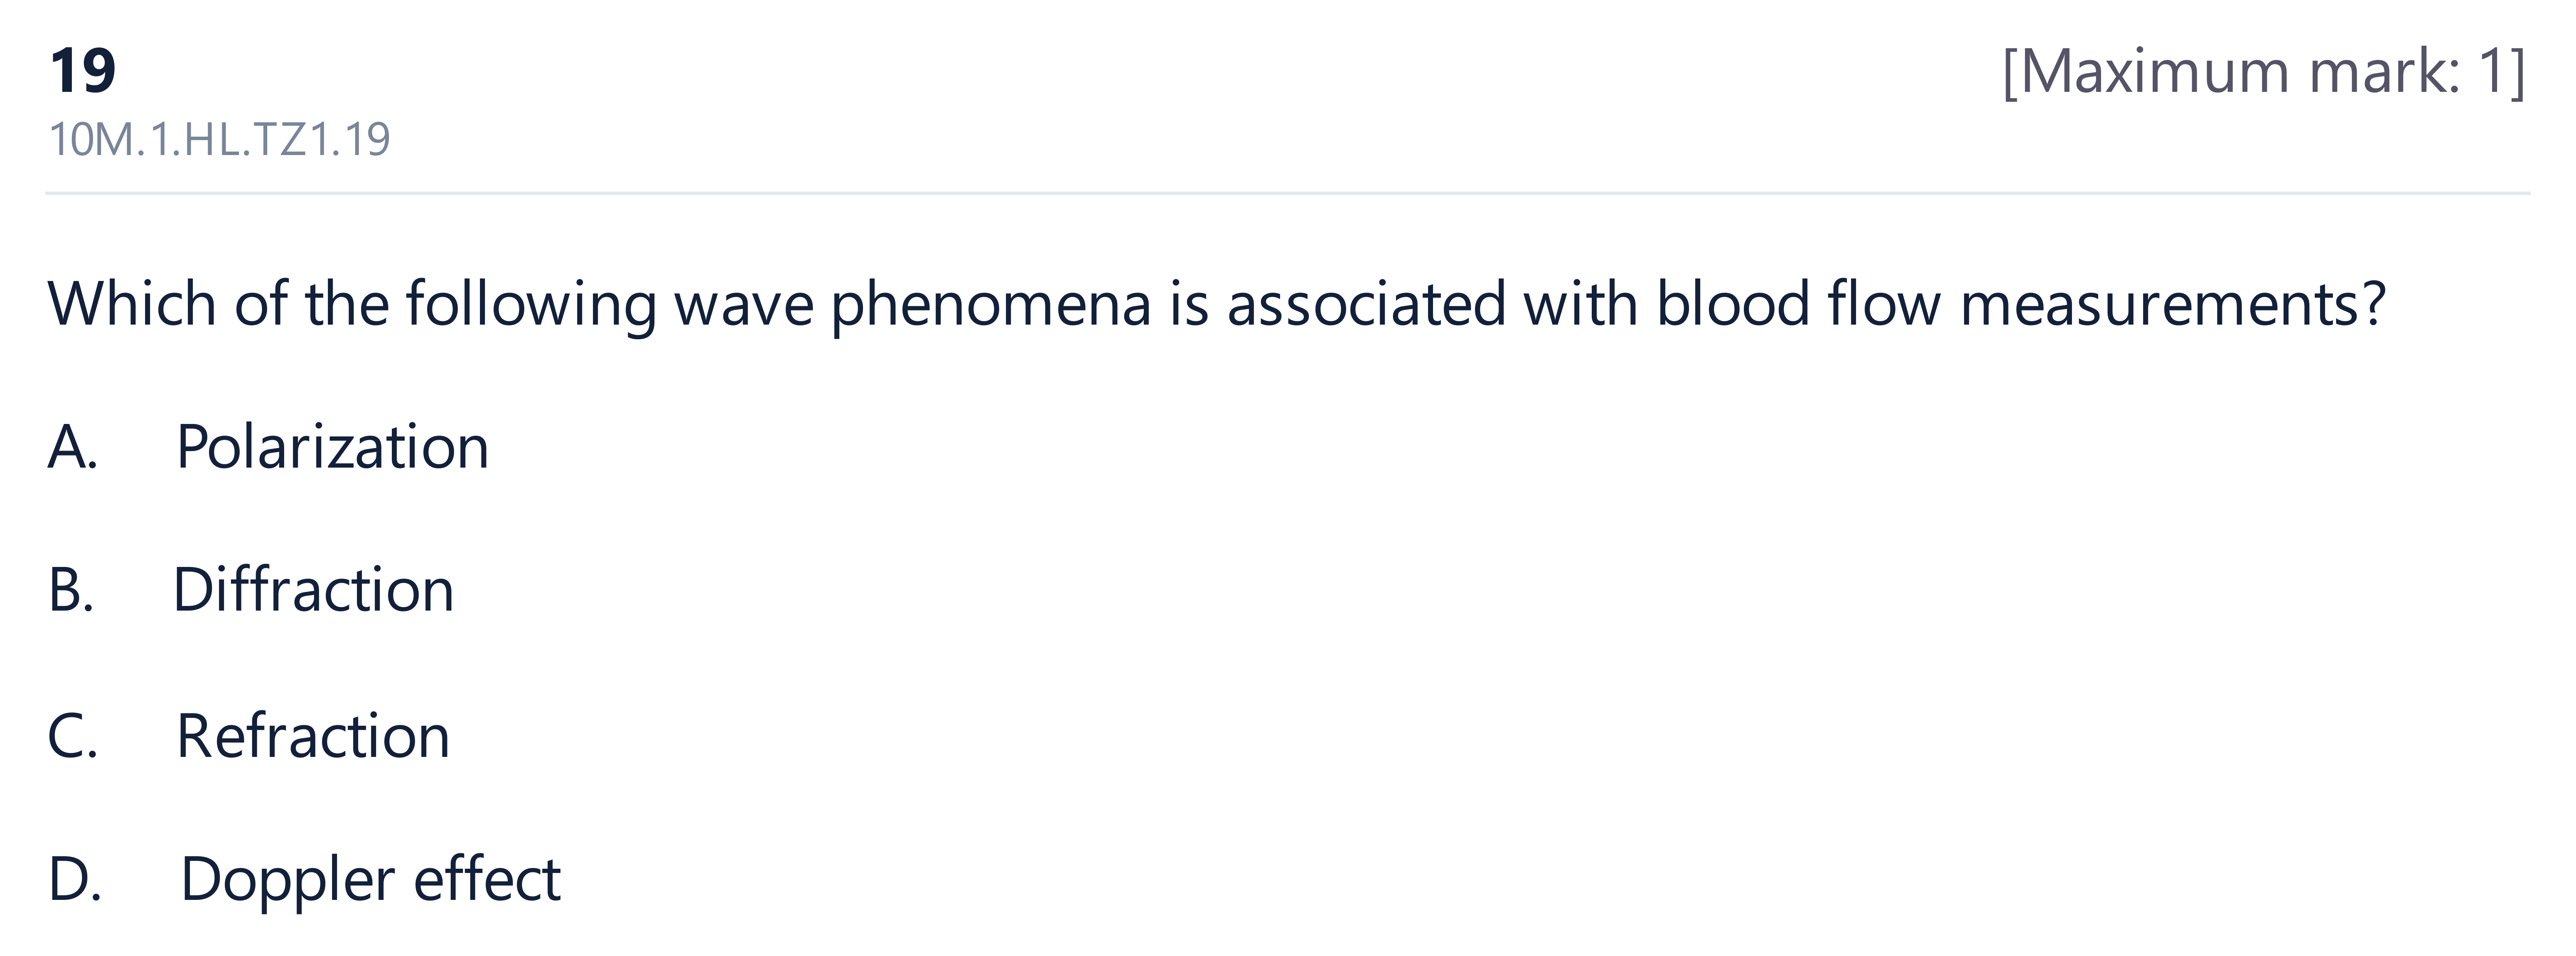2576x956 pixels.
Task: Click the Maximum mark: 1 label
Action: click(x=2263, y=72)
